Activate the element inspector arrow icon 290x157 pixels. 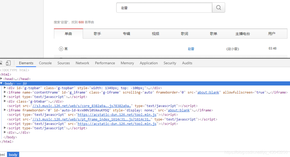pos(1,63)
